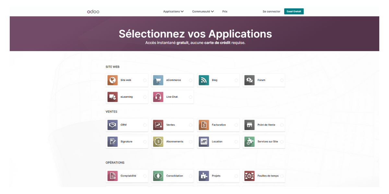The height and width of the screenshot is (194, 389).
Task: Click the eLearning app card
Action: coord(127,97)
